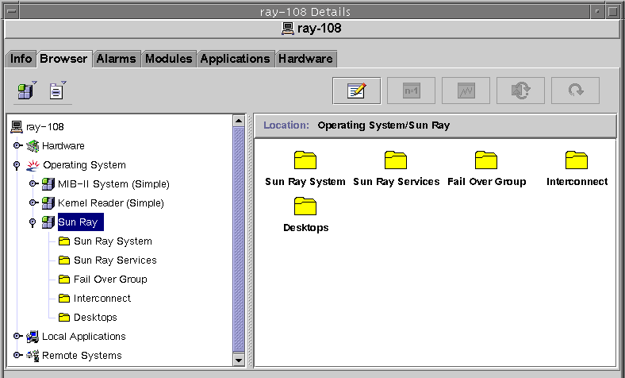Click the tree scrollbar up arrow
The width and height of the screenshot is (625, 378).
pos(239,121)
